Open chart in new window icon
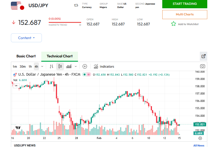 204,56
